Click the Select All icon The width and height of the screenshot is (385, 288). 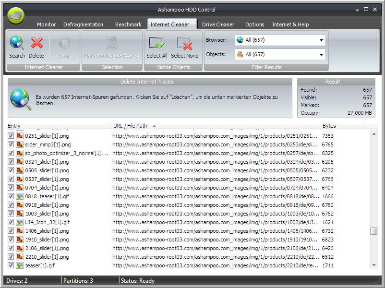coord(156,43)
